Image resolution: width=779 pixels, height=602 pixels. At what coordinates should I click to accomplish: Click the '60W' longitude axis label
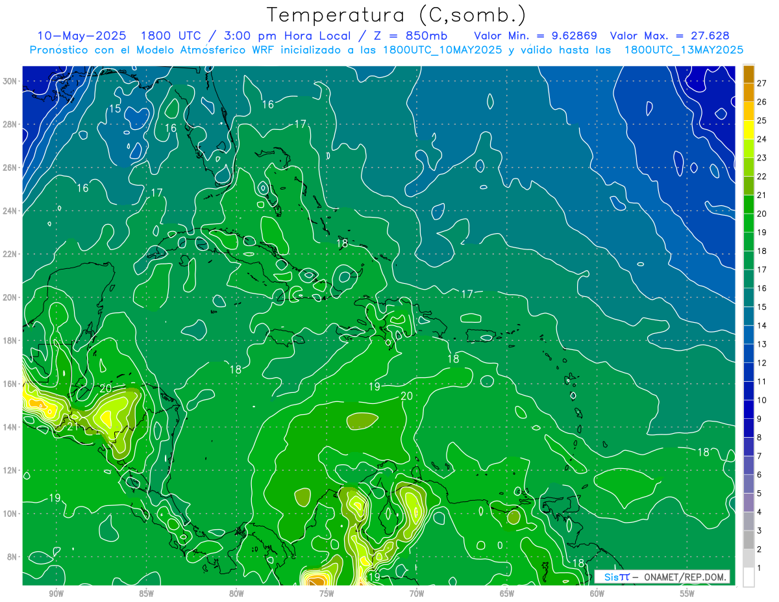pyautogui.click(x=597, y=594)
